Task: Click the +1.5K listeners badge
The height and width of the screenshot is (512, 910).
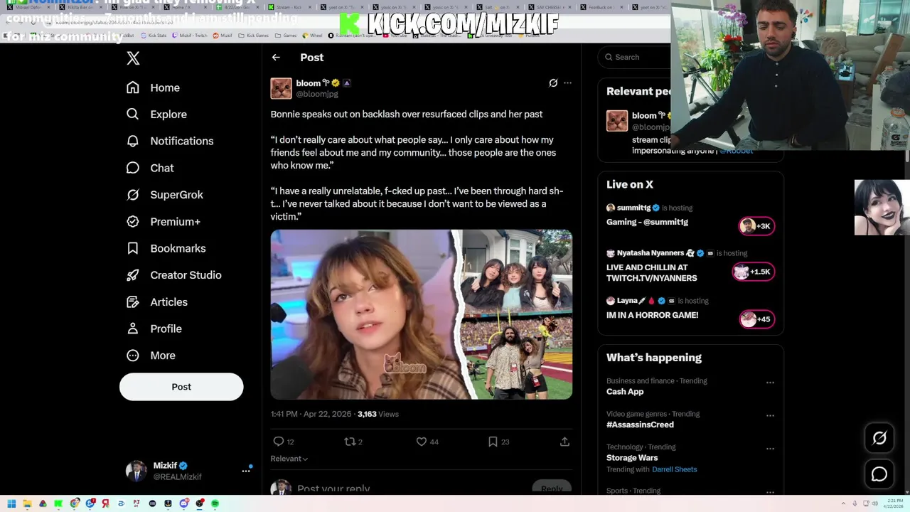Action: (754, 272)
